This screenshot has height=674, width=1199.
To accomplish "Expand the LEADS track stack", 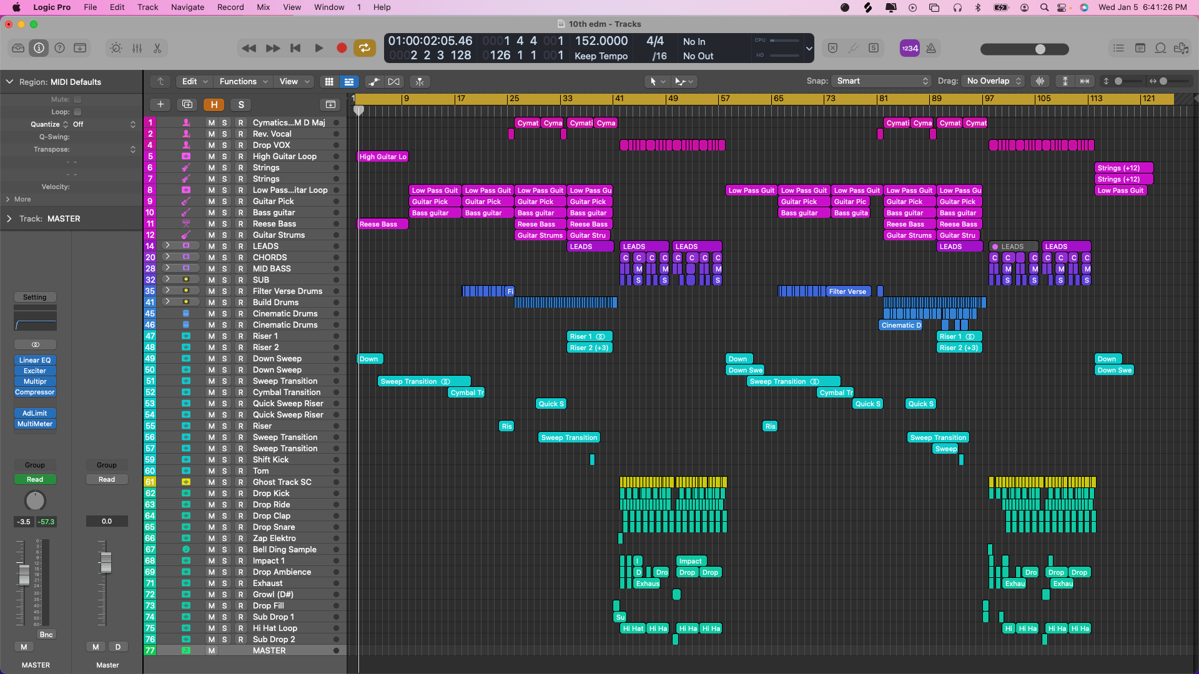I will [x=167, y=246].
